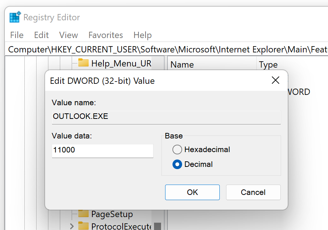Click the tree pane scrollbar thumb
Image resolution: width=328 pixels, height=230 pixels.
click(157, 226)
